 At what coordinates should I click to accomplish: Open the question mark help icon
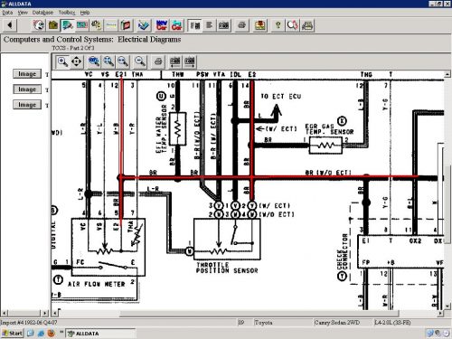(278, 25)
